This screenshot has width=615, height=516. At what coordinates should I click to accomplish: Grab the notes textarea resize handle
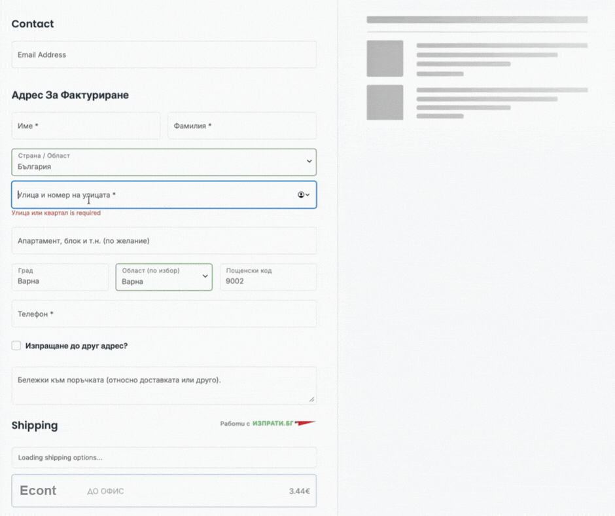(x=312, y=399)
